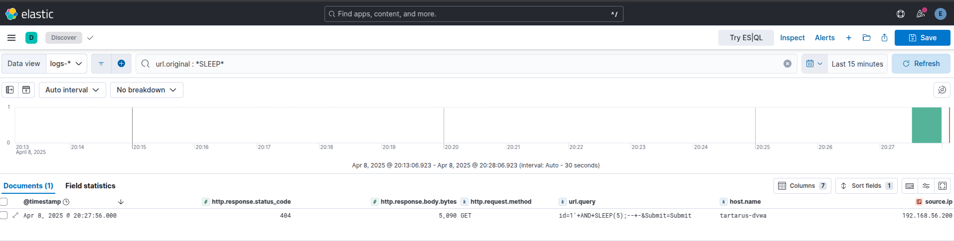Open the No breakdown dropdown
The image size is (954, 241).
point(147,90)
